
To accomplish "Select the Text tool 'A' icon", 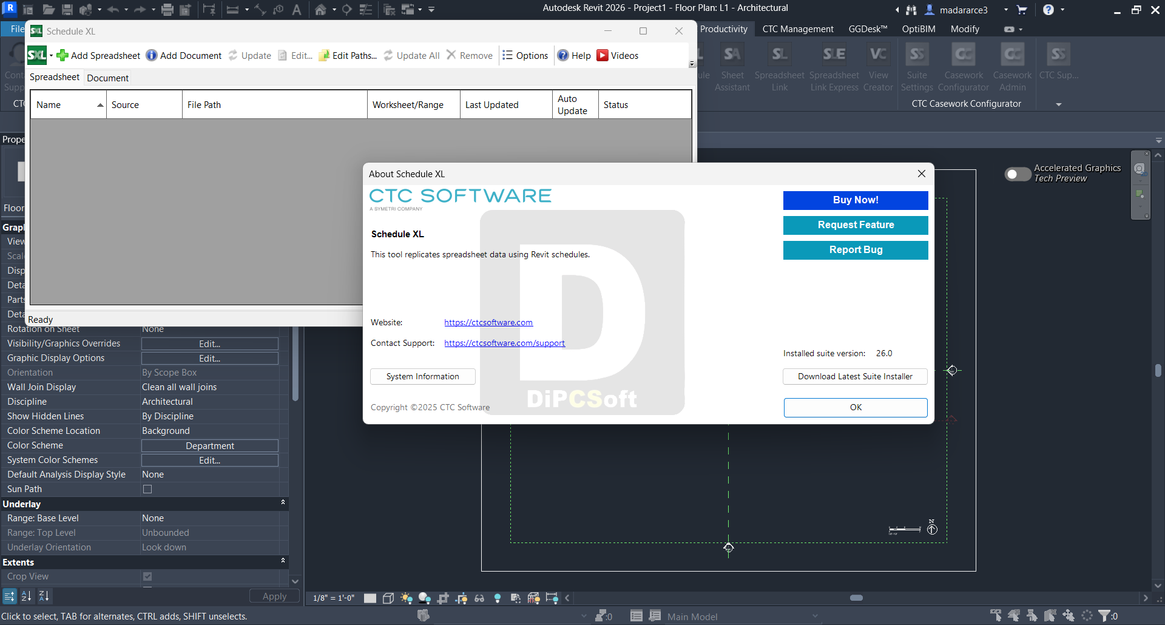I will 297,9.
